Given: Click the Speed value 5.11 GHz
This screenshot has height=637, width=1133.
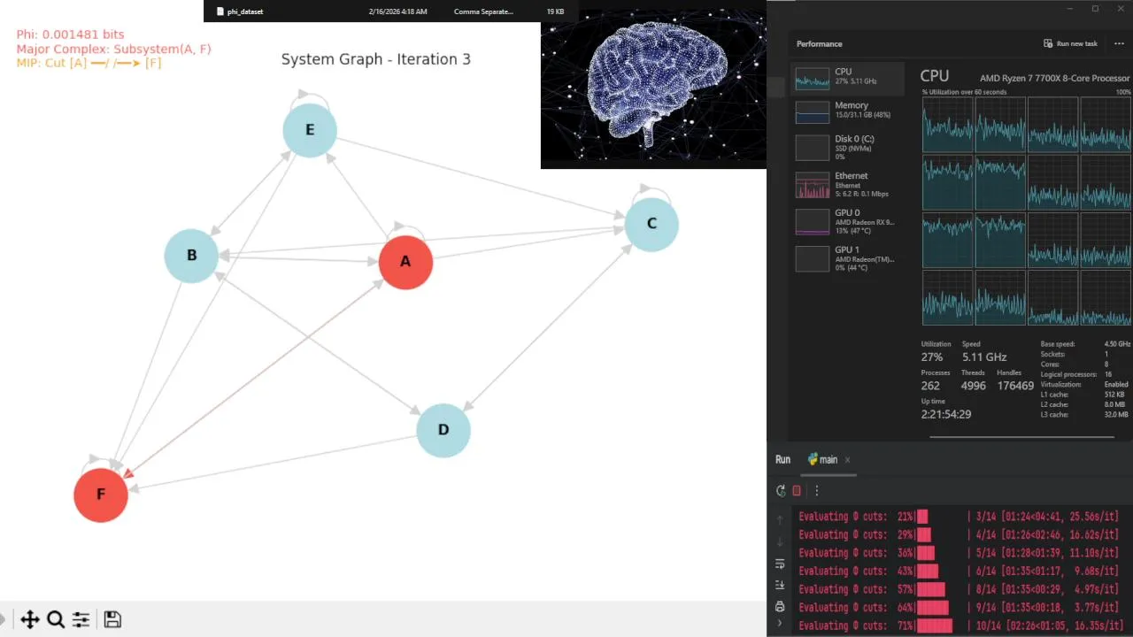Looking at the screenshot, I should [984, 357].
